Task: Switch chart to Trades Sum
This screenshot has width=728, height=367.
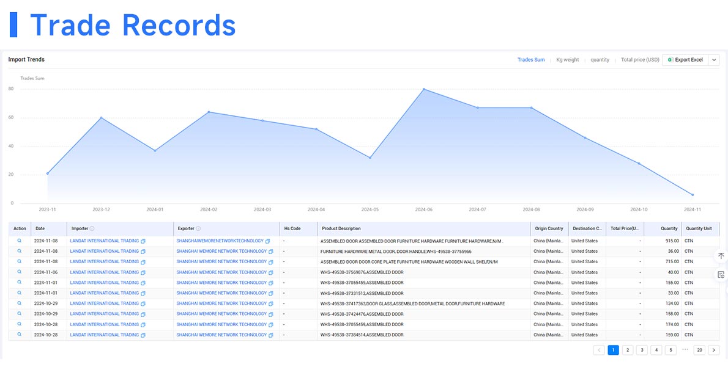Action: tap(530, 60)
